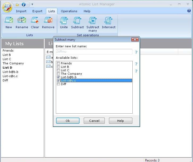Click the upper question mark beside Available lists

[x=136, y=64]
